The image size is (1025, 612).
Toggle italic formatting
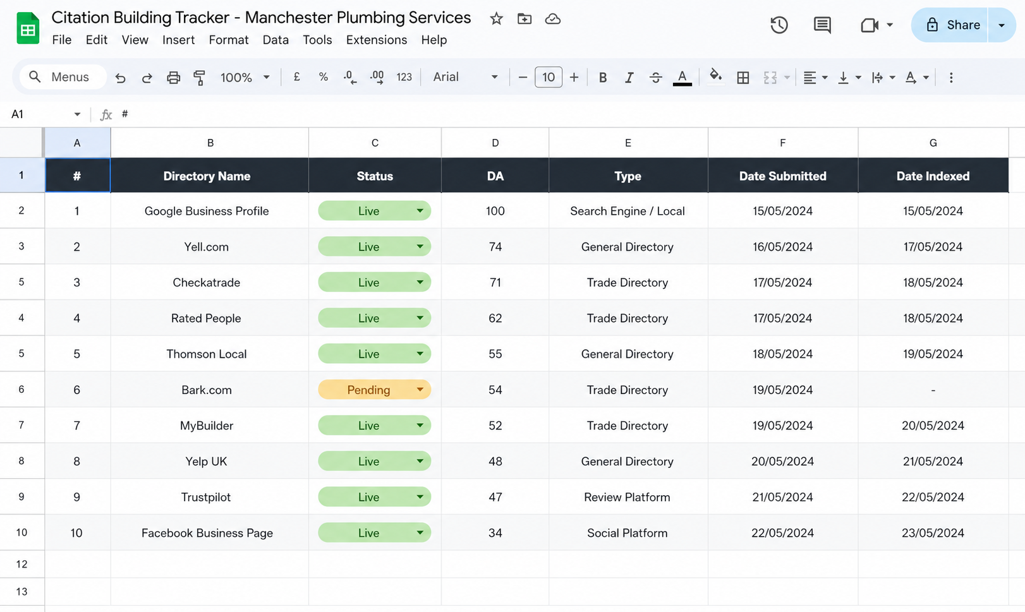(x=629, y=77)
